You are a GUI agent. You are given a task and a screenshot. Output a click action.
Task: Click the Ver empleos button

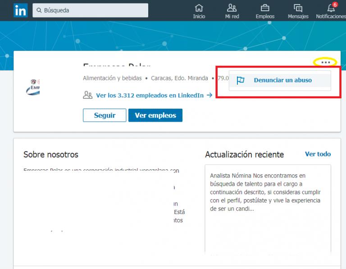(x=155, y=115)
